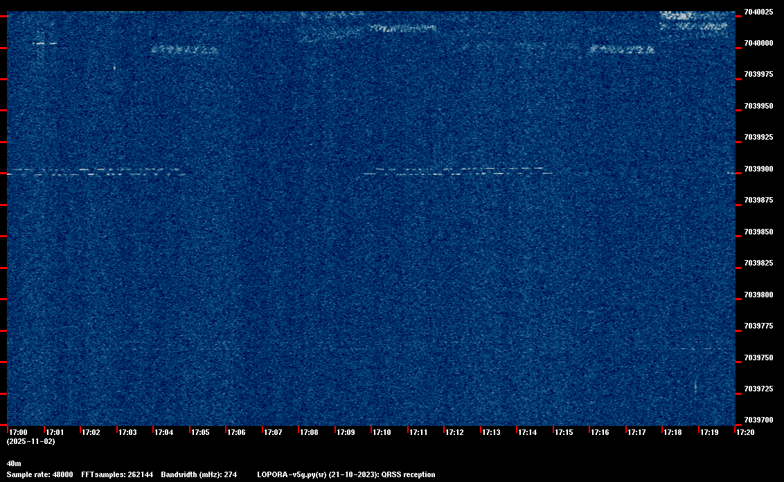Click the Bandwidth (mHz): 274 text
This screenshot has width=784, height=482.
click(x=199, y=474)
